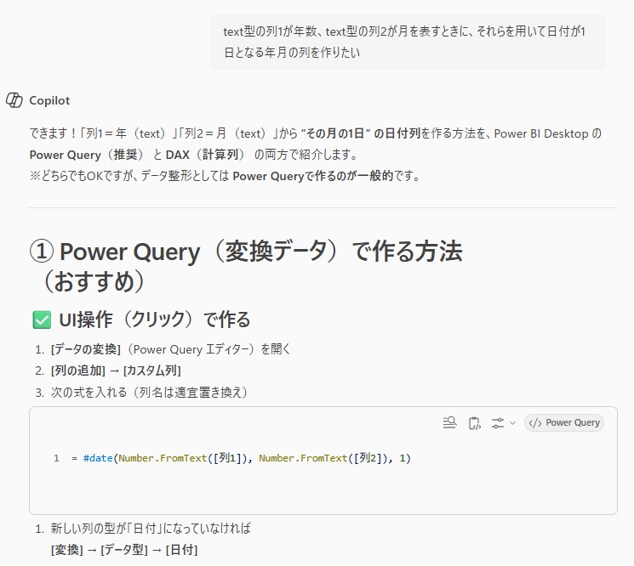Expand the chevron beside the settings icon
Screen dimensions: 634x566
click(x=512, y=423)
